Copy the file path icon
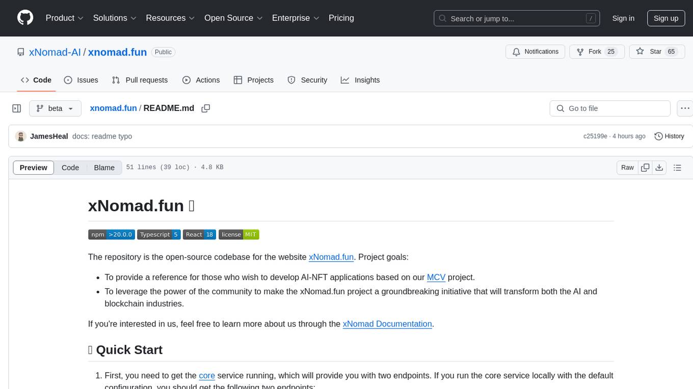693x389 pixels. [206, 108]
